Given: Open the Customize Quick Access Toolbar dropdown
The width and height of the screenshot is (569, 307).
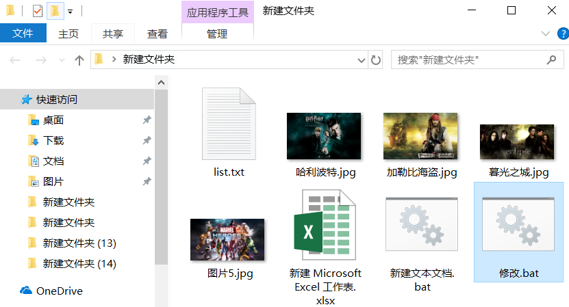Looking at the screenshot, I should [x=70, y=12].
